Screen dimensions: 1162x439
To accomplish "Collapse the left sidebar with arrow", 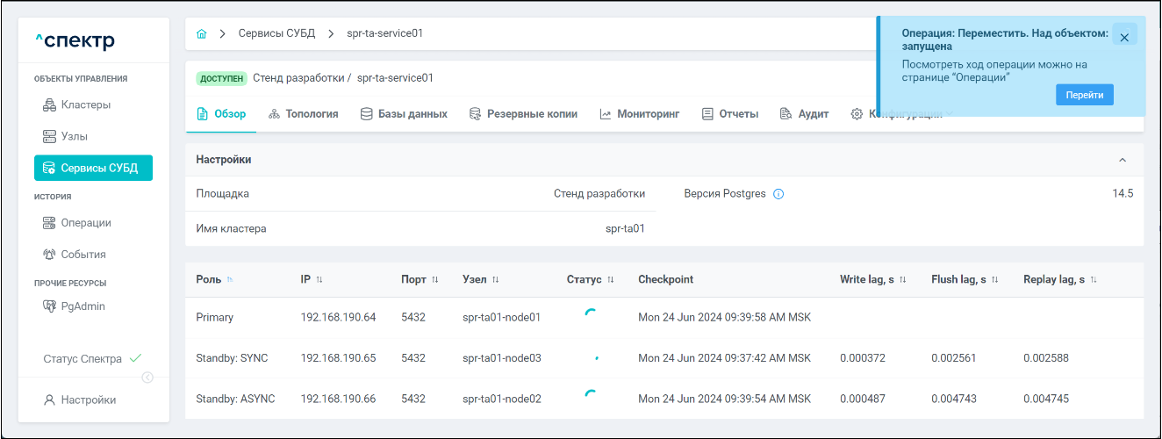I will pos(147,378).
